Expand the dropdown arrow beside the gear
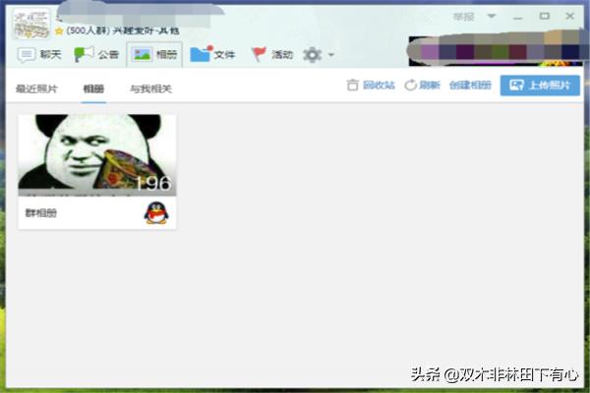590x393 pixels. click(331, 55)
